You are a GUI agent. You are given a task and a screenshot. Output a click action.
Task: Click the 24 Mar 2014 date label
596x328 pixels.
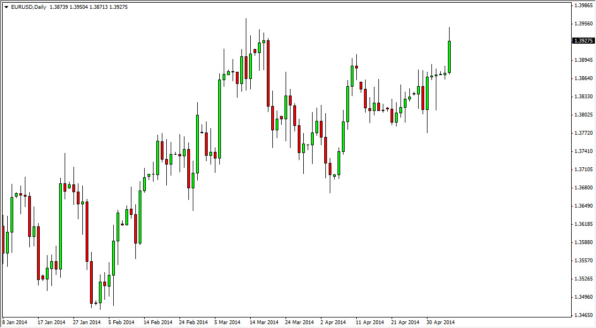299,322
